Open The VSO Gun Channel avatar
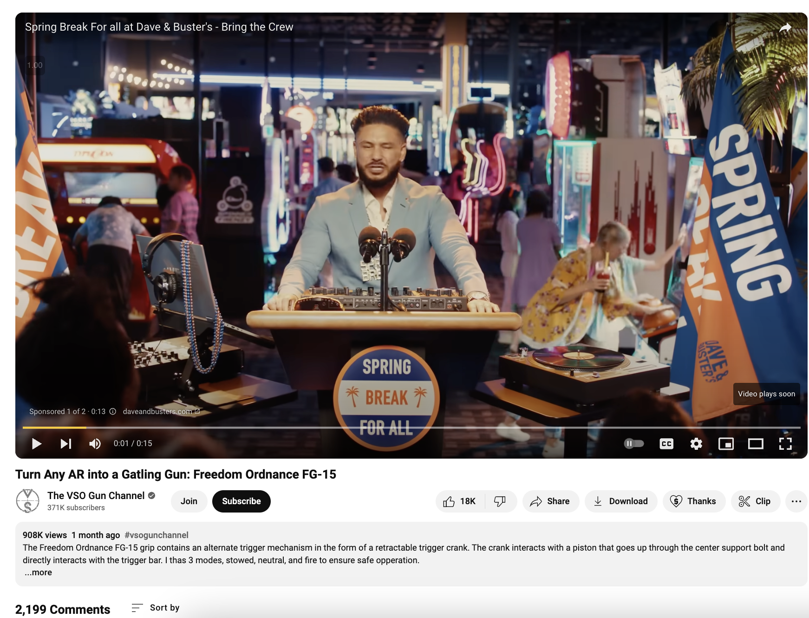Image resolution: width=809 pixels, height=618 pixels. point(28,501)
